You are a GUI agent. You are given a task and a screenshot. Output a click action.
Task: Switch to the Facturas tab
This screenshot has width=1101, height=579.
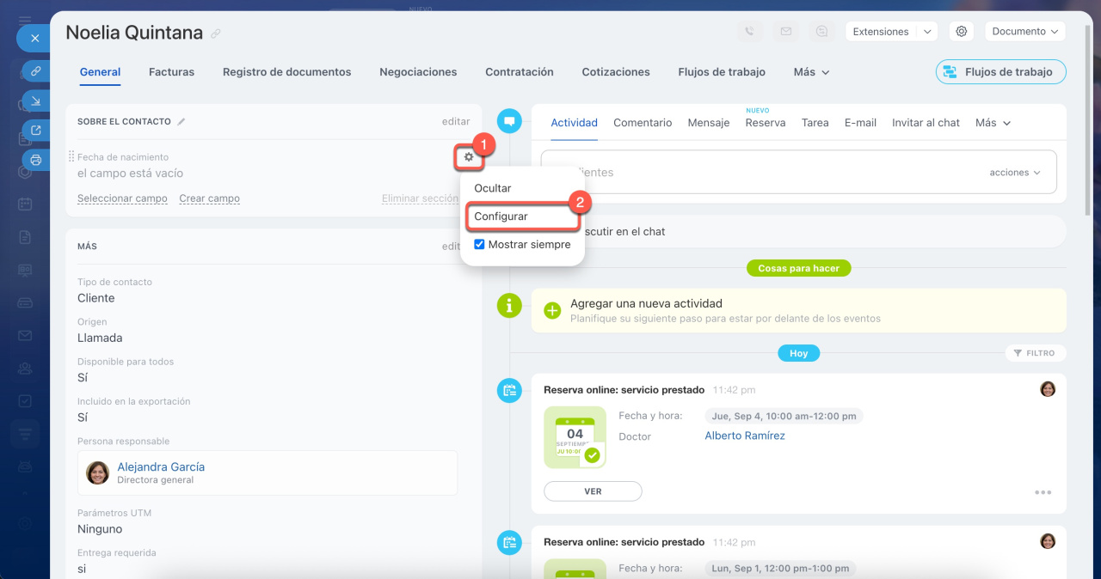(x=171, y=72)
